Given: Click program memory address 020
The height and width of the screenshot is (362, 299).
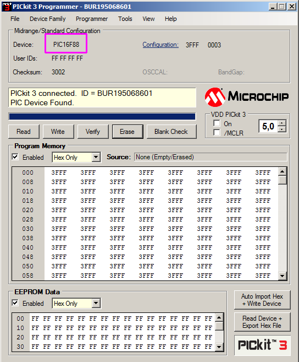Looking at the screenshot, I should pyautogui.click(x=28, y=210).
